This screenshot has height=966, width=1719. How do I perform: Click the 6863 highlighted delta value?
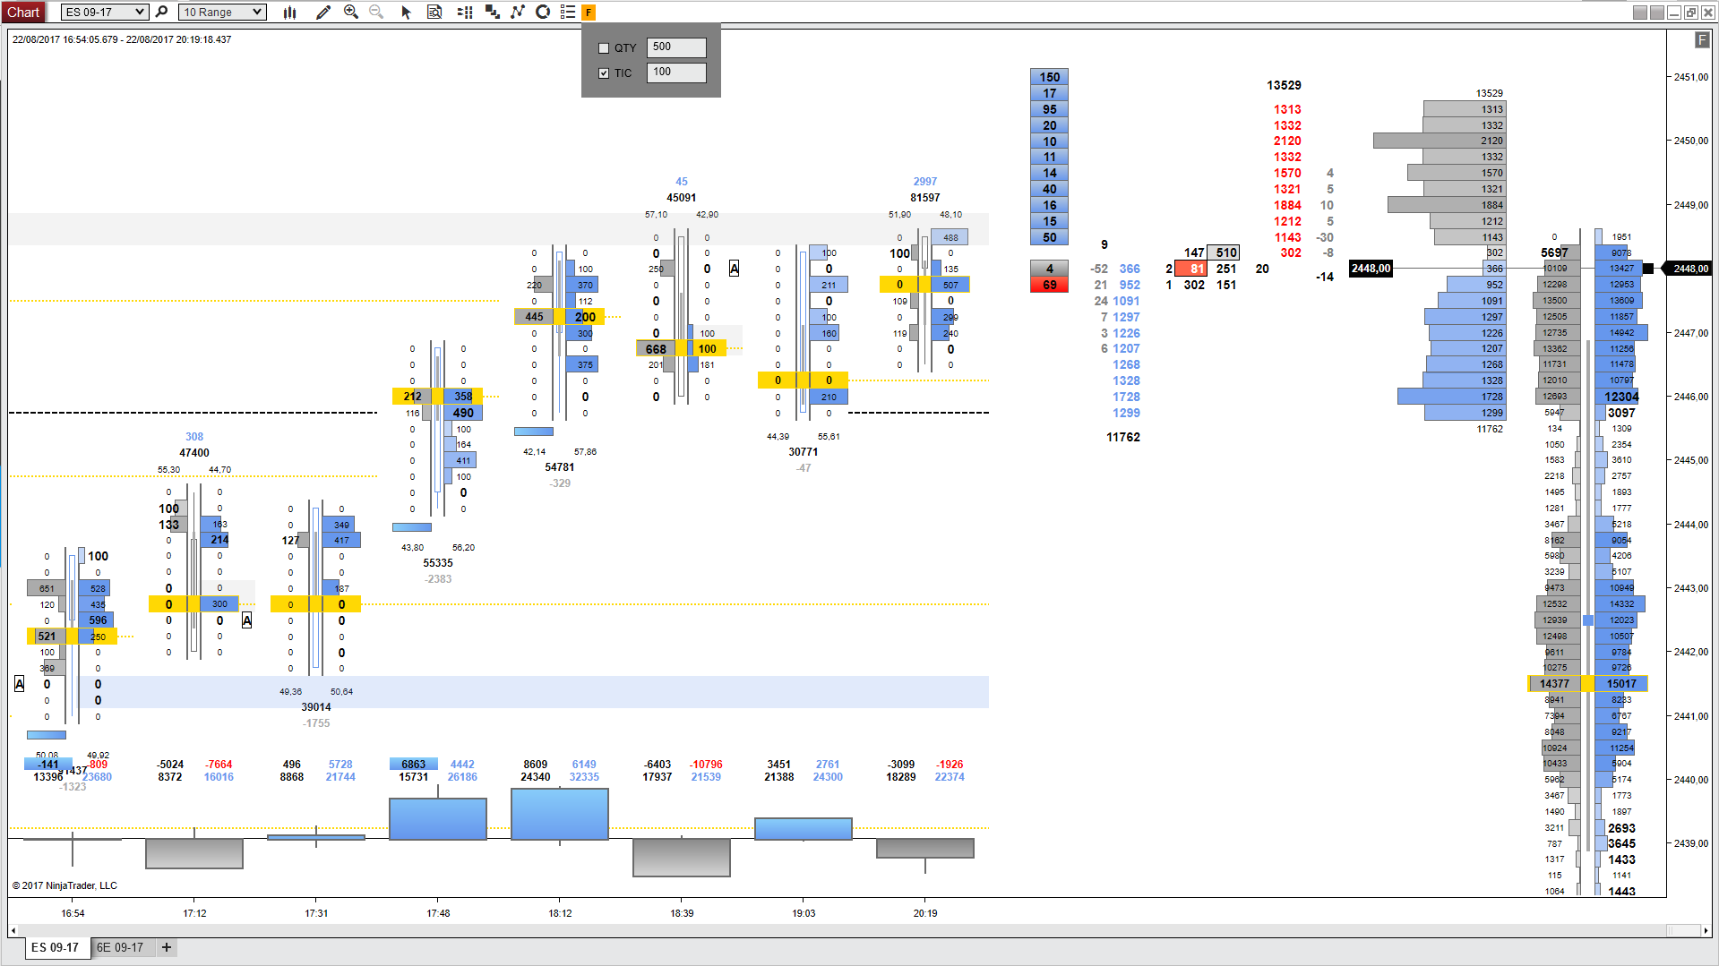pyautogui.click(x=414, y=765)
